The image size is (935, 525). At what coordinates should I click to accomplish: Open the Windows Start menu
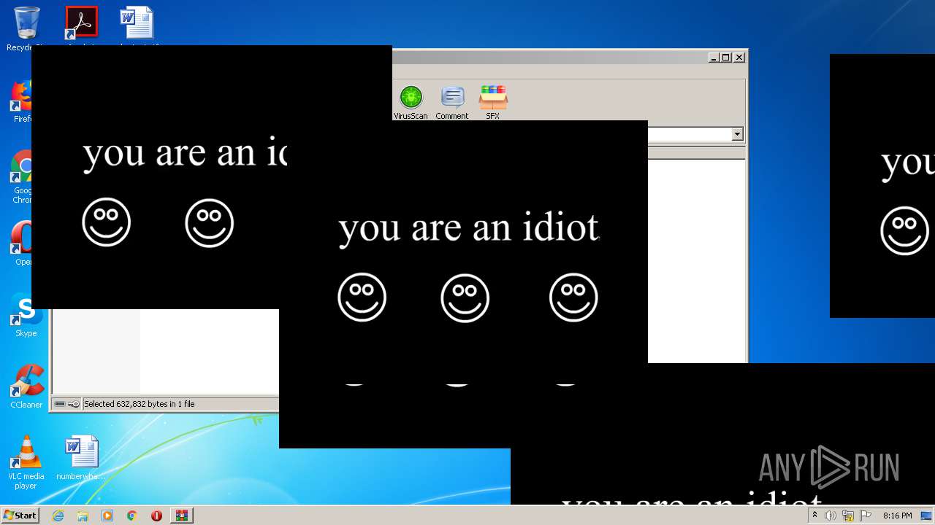tap(20, 516)
